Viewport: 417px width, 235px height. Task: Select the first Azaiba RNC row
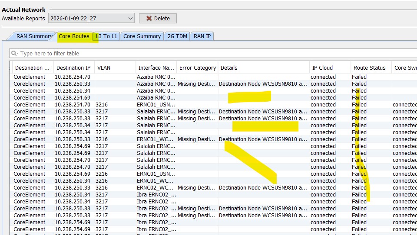click(156, 77)
